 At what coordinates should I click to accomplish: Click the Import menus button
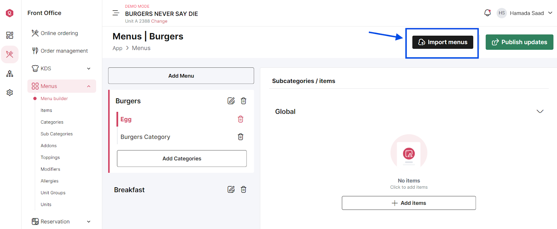(x=442, y=42)
